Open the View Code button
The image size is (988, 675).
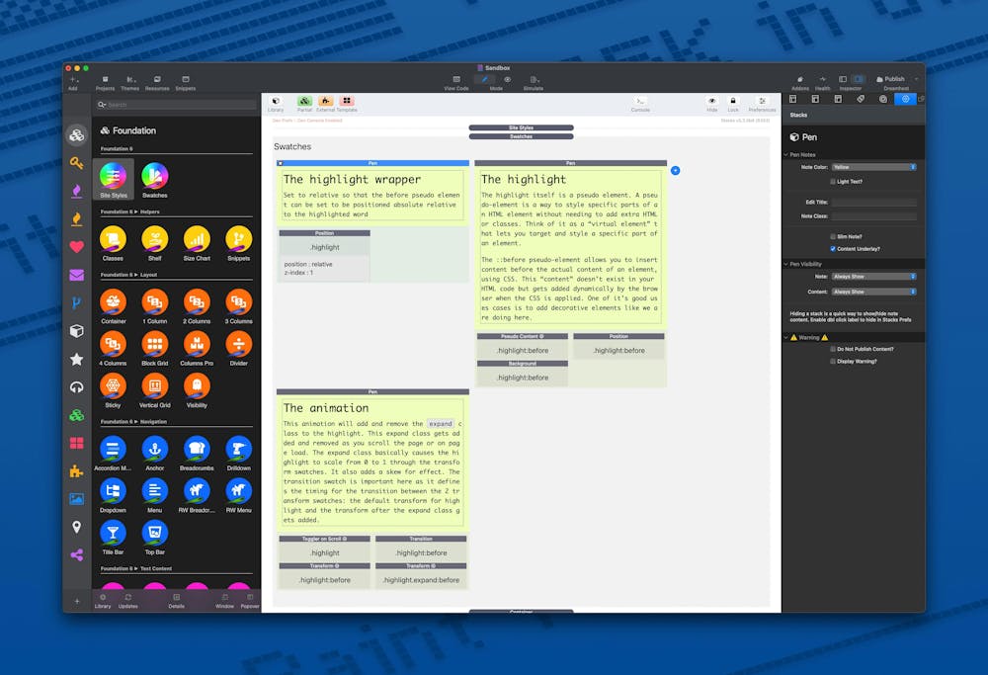pyautogui.click(x=456, y=82)
